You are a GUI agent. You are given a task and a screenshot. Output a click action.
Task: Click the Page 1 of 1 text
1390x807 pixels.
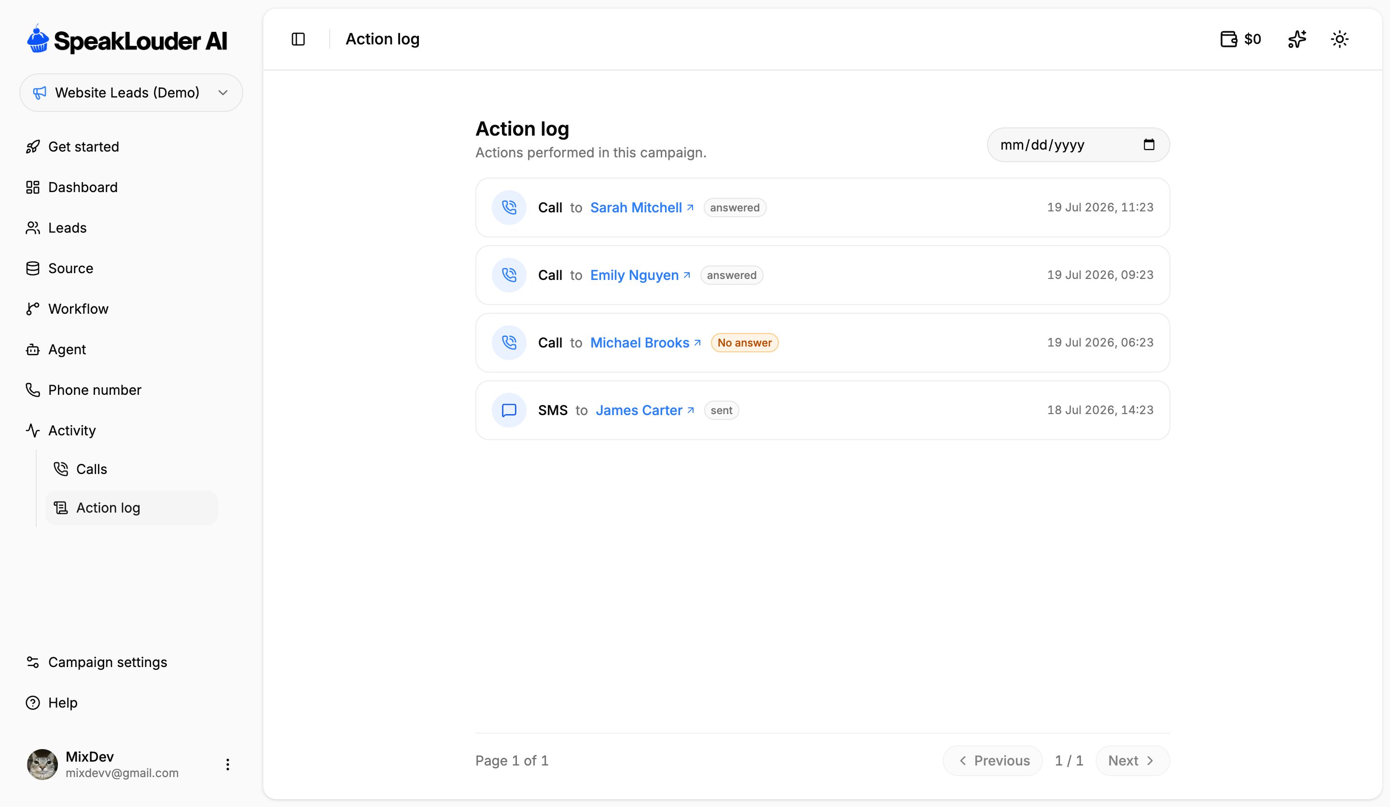pyautogui.click(x=511, y=761)
